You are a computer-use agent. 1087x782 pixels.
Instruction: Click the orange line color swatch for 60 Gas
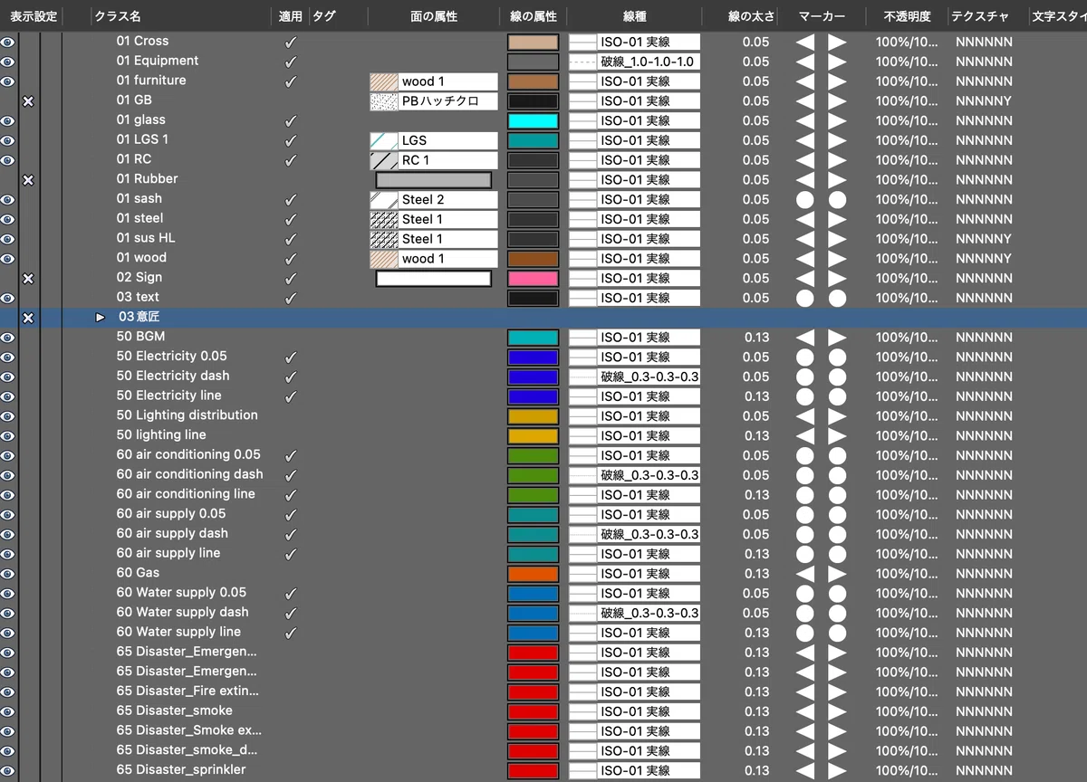[x=533, y=574]
